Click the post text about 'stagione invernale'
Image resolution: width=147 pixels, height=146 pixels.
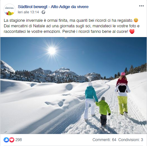(72, 26)
